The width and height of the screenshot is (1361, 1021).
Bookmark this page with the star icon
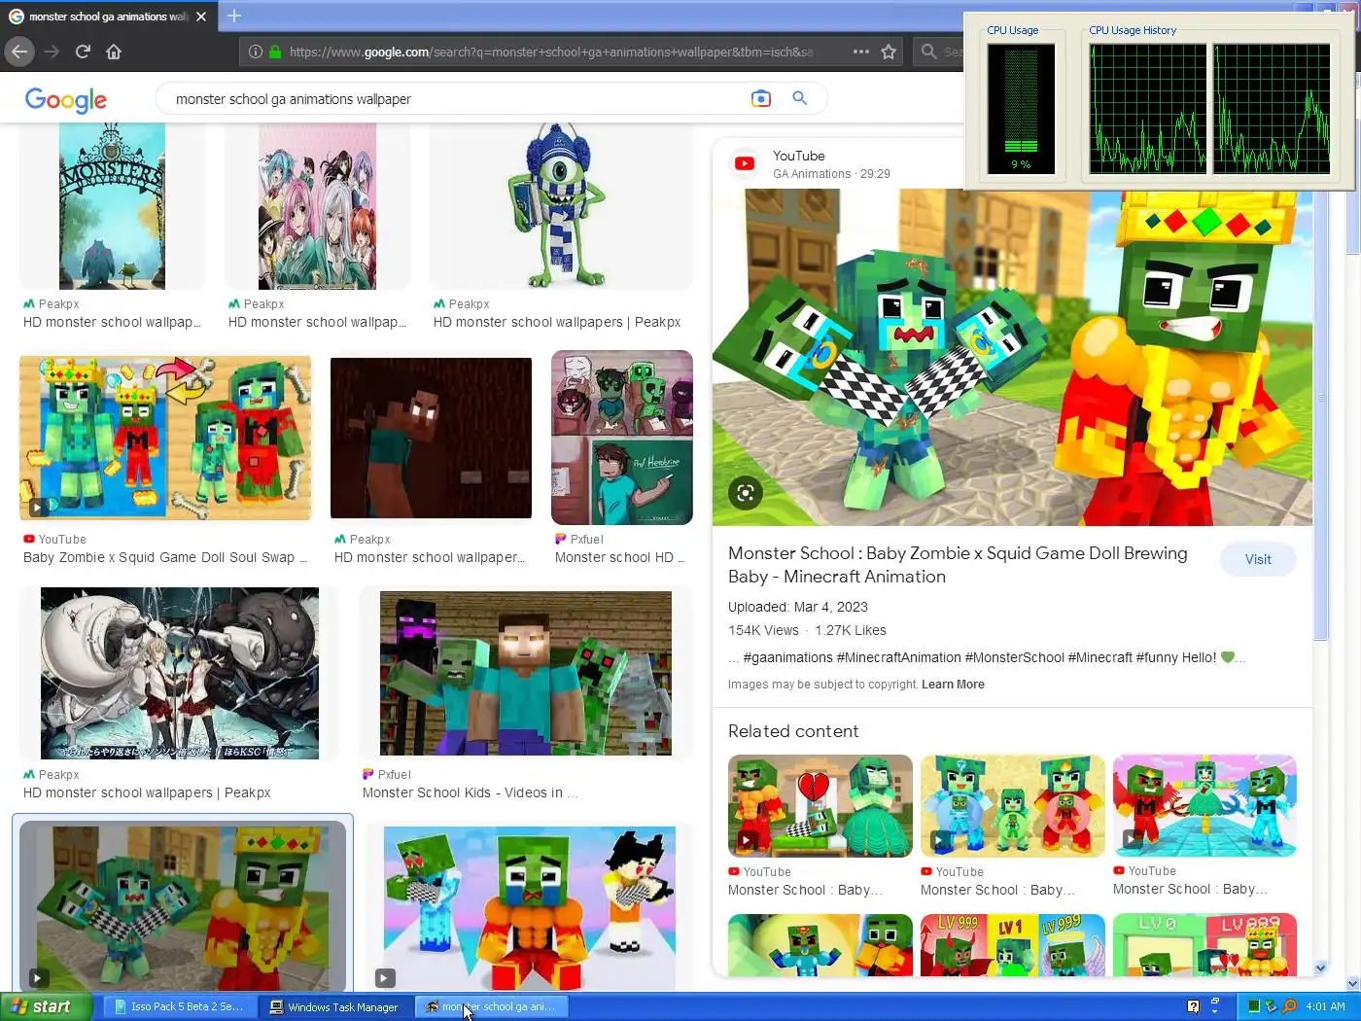pos(889,52)
